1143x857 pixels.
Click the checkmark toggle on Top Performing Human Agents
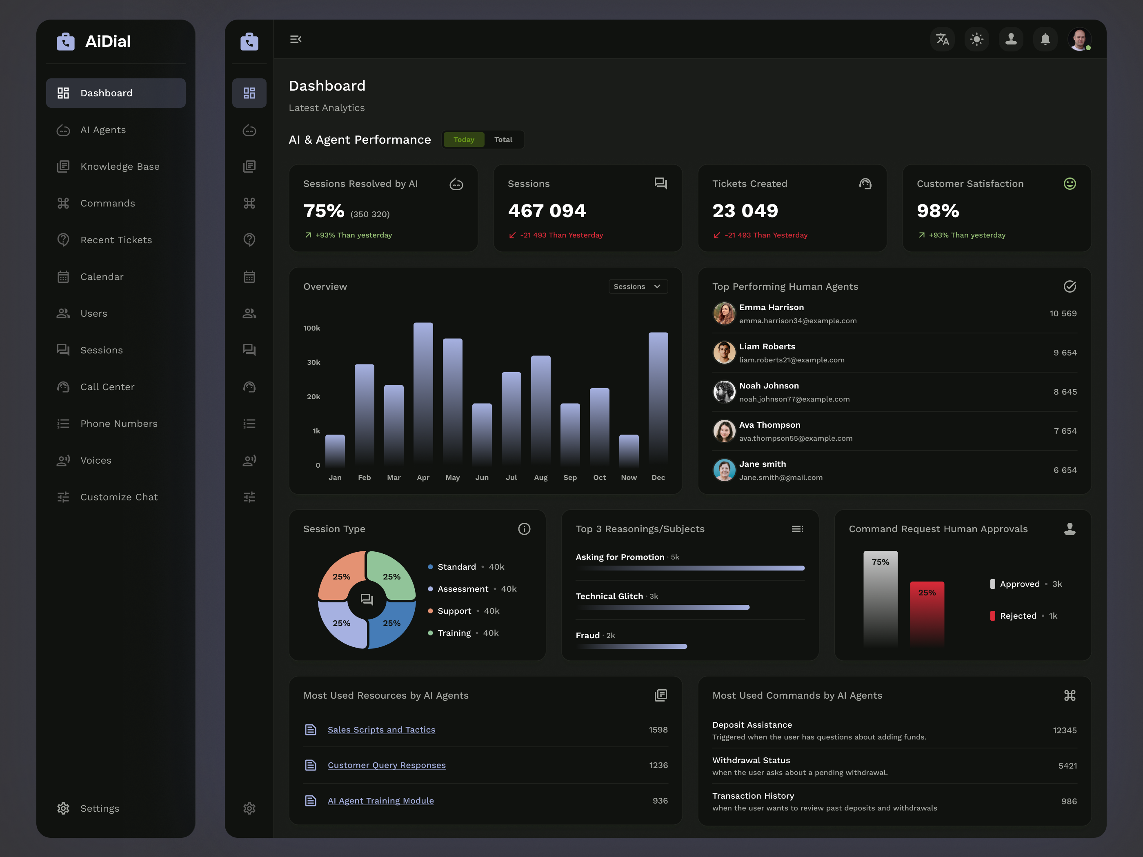(x=1070, y=287)
